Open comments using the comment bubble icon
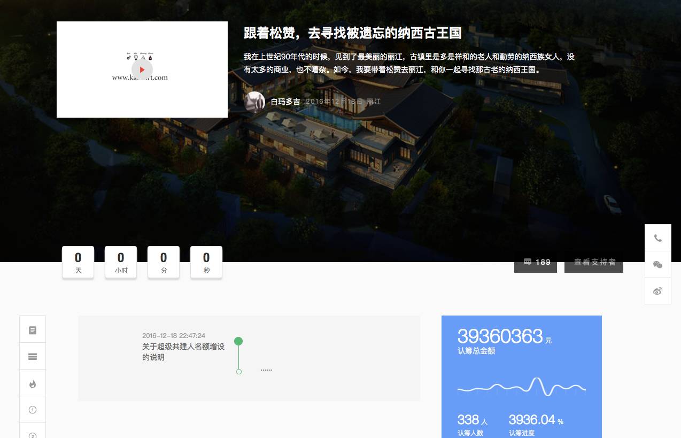 pyautogui.click(x=535, y=262)
